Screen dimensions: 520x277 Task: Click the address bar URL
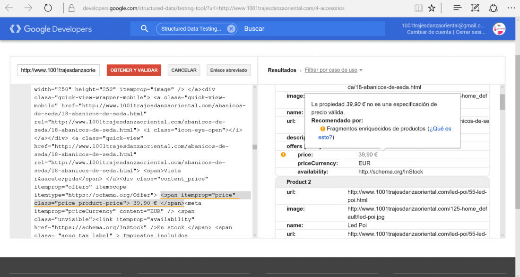pos(214,9)
